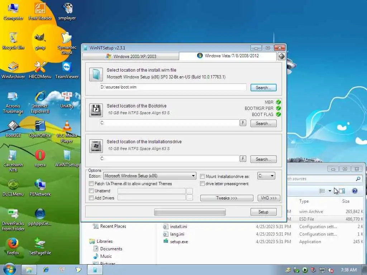This screenshot has width=367, height=275.
Task: Select Libraries in Explorer navigation
Action: 101,241
